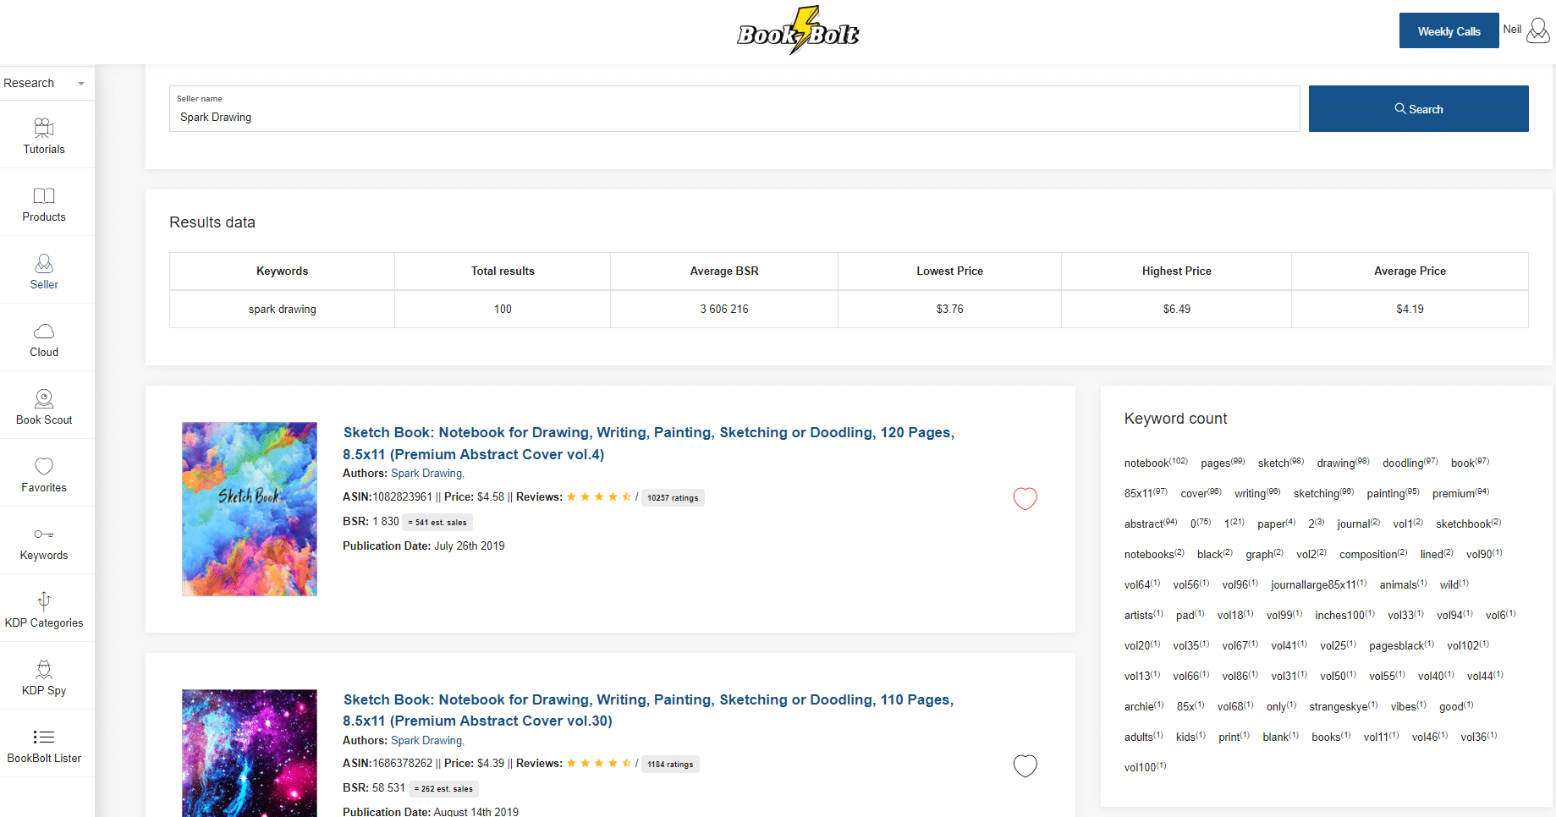Open the Premium Abstract Cover vol.30 title link
1556x817 pixels.
click(x=648, y=710)
